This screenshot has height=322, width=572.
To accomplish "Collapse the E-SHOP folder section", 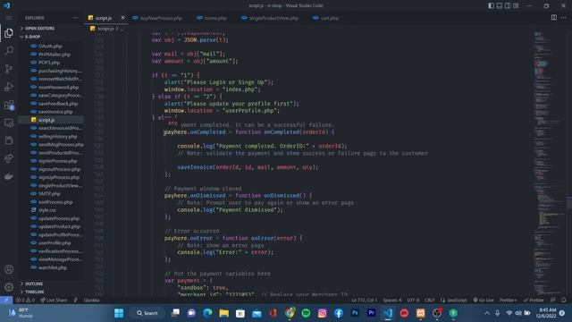I will (x=51, y=37).
